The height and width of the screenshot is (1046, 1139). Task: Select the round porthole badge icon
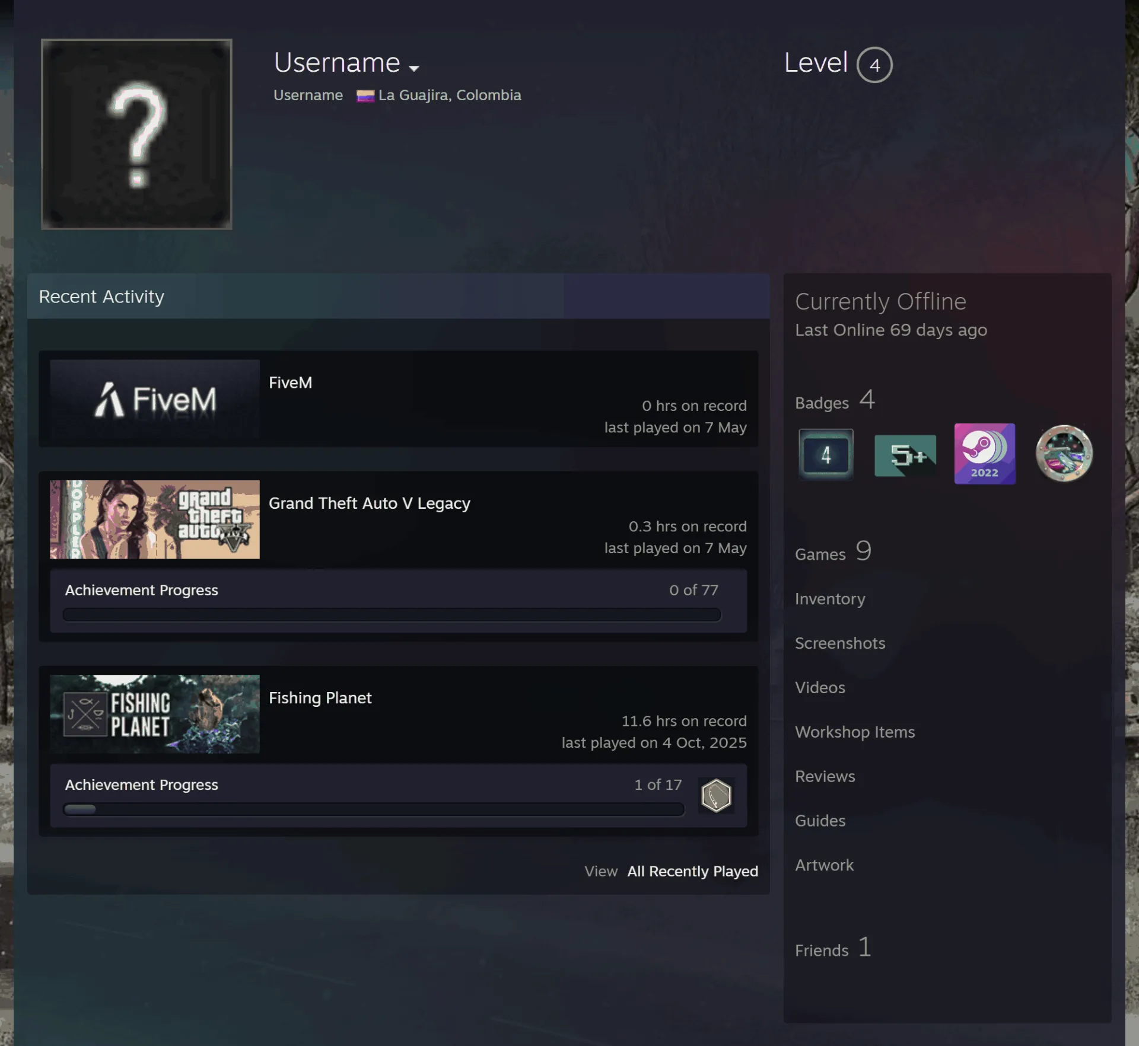point(1064,454)
